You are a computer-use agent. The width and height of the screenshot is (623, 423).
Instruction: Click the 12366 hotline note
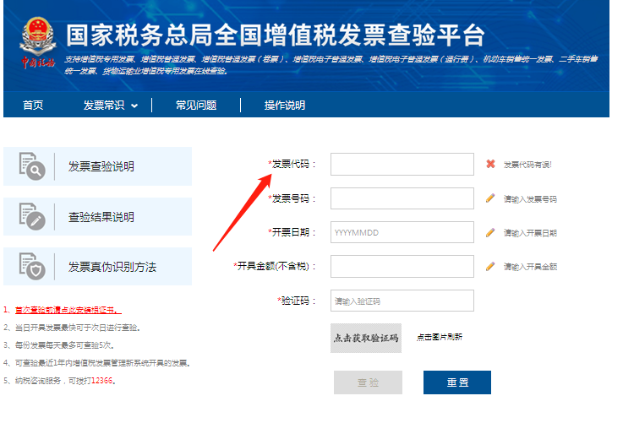coord(60,381)
